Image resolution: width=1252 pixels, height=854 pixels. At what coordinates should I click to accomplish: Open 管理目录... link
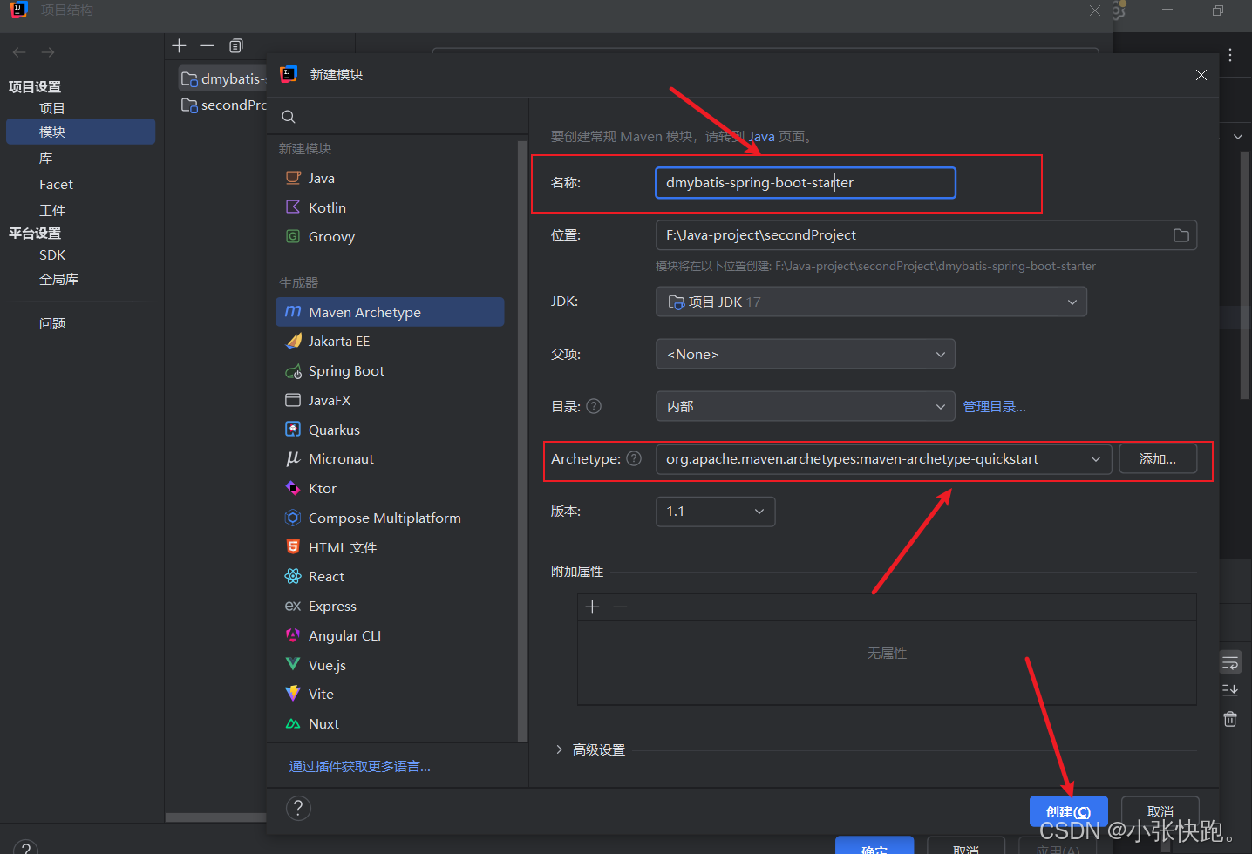(994, 406)
